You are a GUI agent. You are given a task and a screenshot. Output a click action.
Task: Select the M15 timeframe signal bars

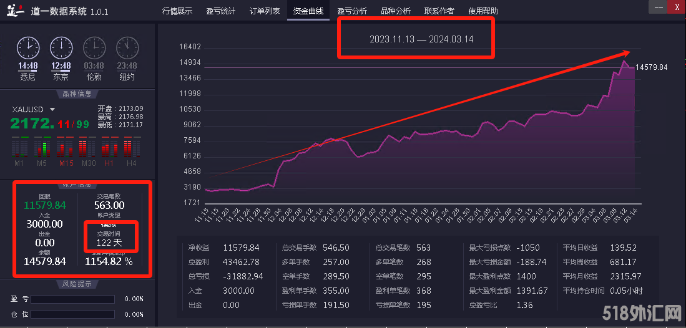tap(65, 147)
